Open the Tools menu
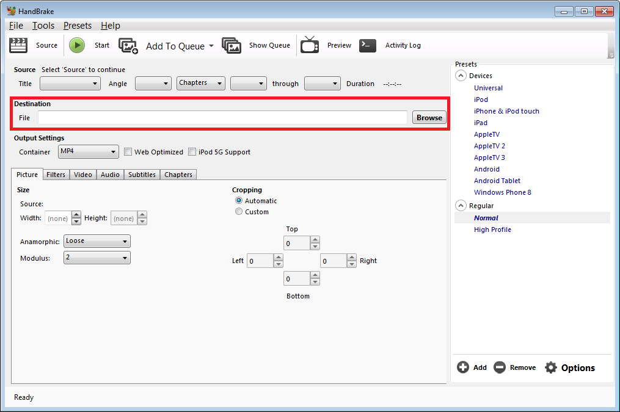 [43, 26]
